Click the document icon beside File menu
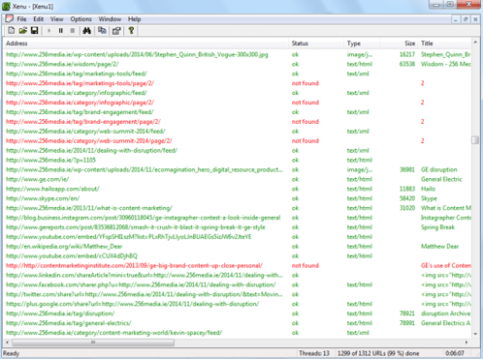This screenshot has width=483, height=359. (x=10, y=18)
